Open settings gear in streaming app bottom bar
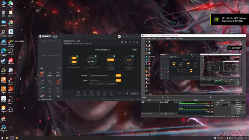249x140 pixels. [127, 94]
